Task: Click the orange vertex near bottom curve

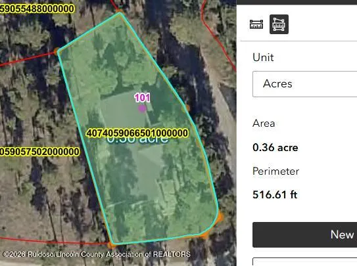Action: [204, 234]
